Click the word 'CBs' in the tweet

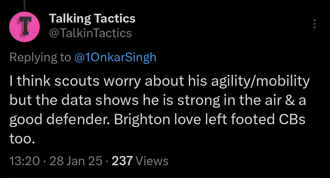(292, 119)
